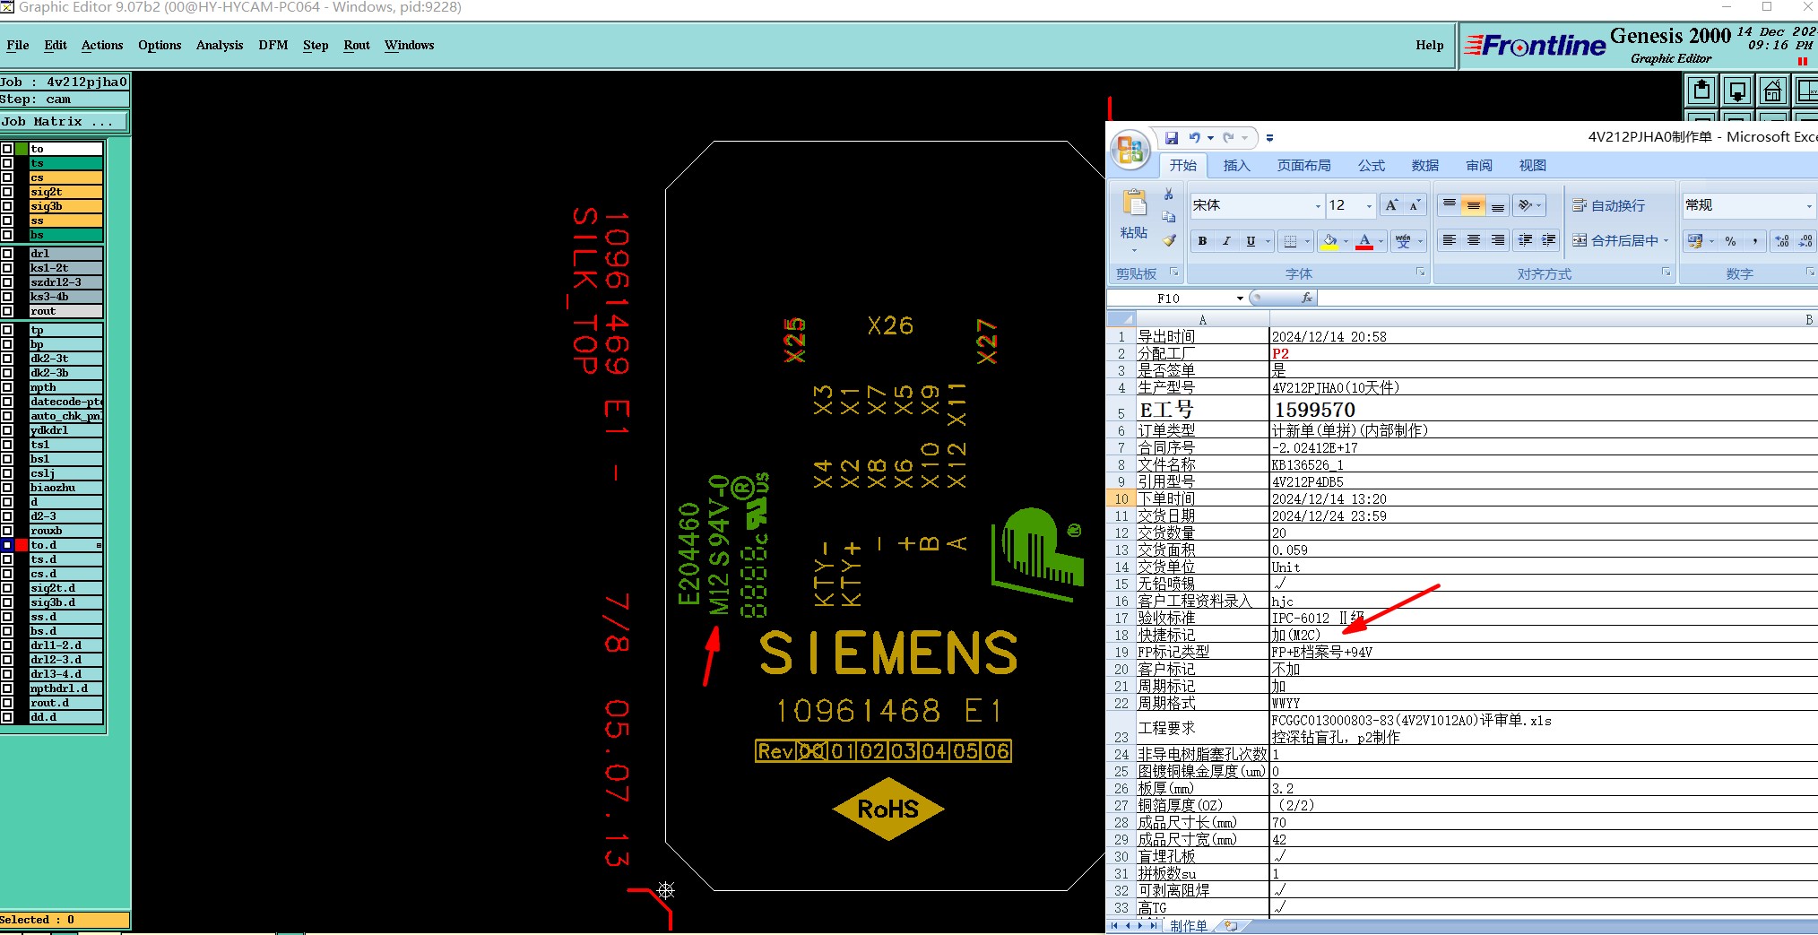Open the Genesis Actions menu

102,45
